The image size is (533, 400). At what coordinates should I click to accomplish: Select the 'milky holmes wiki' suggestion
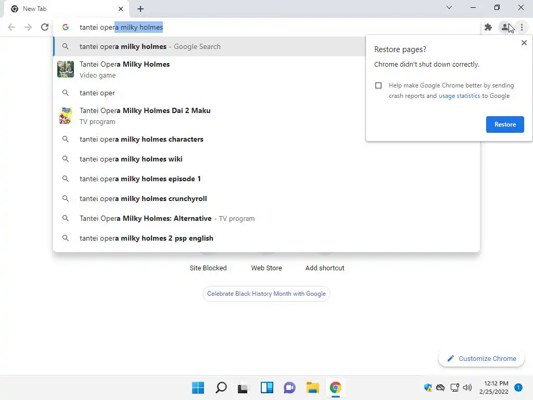266,159
